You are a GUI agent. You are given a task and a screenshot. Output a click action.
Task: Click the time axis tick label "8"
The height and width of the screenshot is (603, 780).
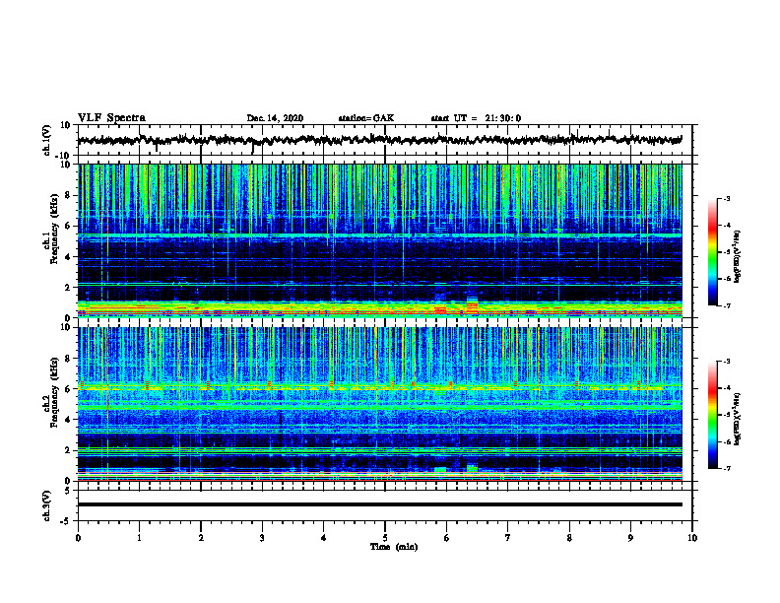tap(569, 538)
